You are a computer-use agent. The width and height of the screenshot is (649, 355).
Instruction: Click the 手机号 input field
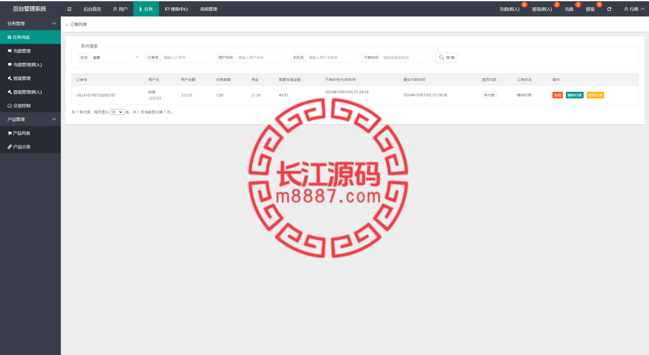coord(332,58)
